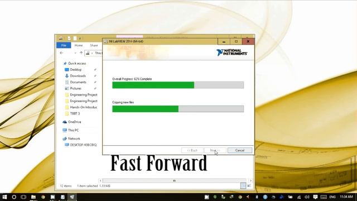Screen dimensions: 357x201
Task: Open Cortana search circle on taskbar
Action: pyautogui.click(x=14, y=197)
